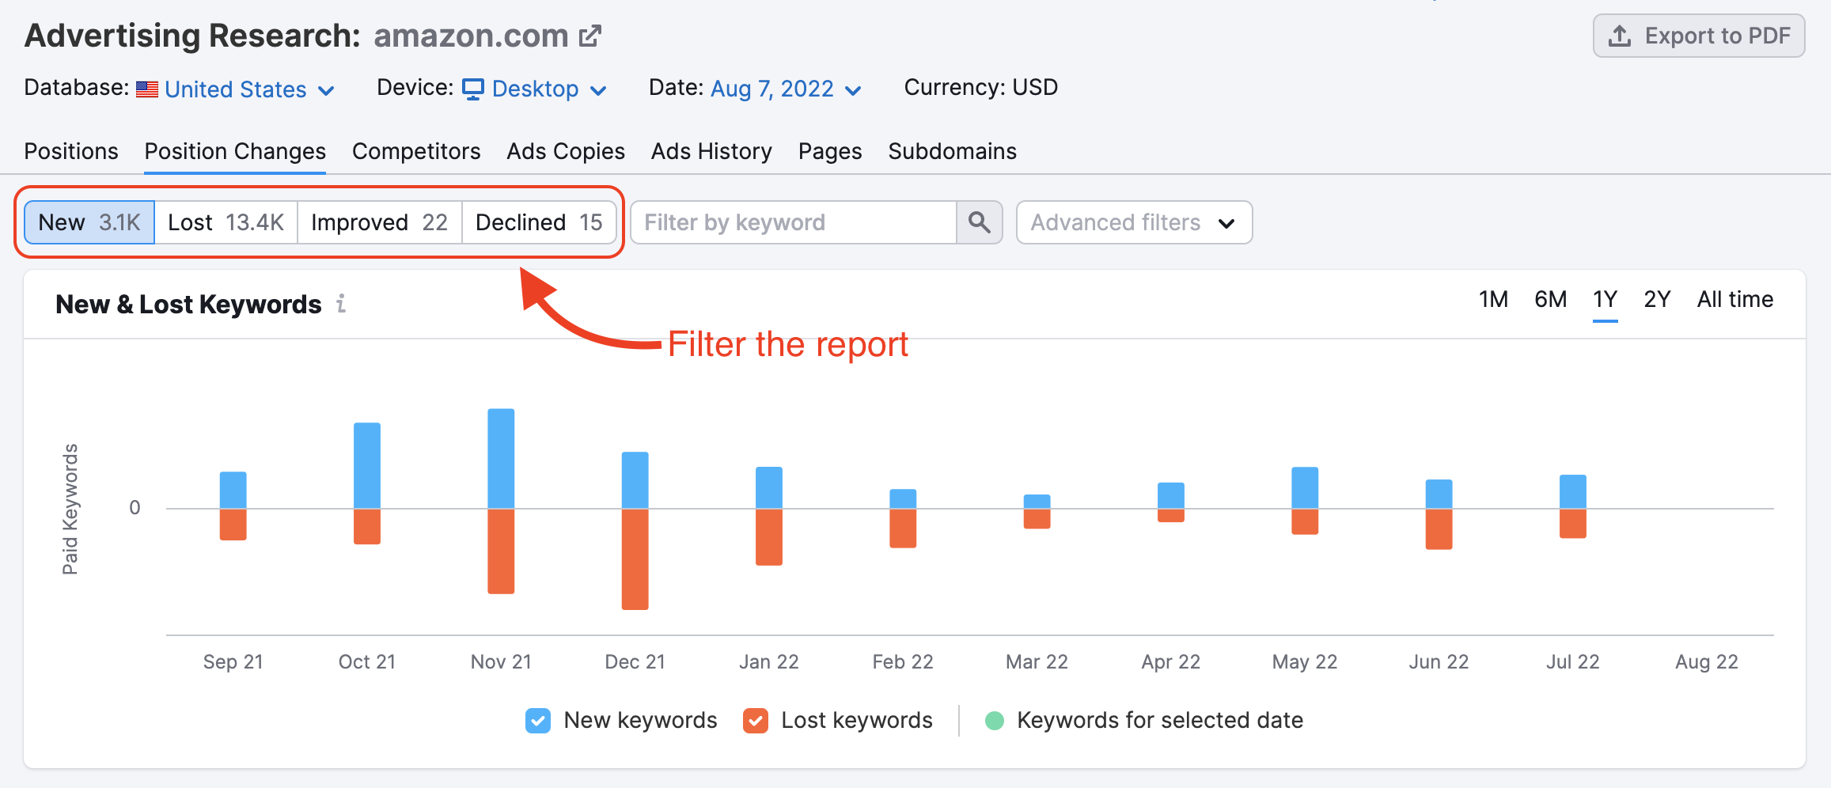The image size is (1831, 788).
Task: Switch to the Positions tab
Action: coord(71,151)
